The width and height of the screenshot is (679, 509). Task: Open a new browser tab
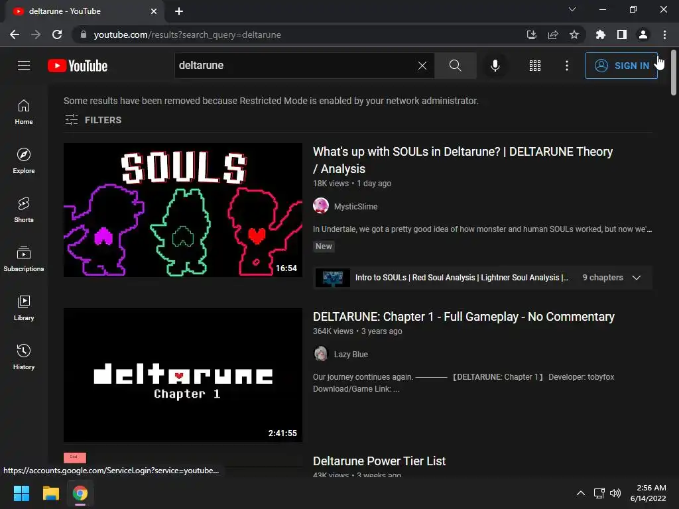pyautogui.click(x=179, y=11)
